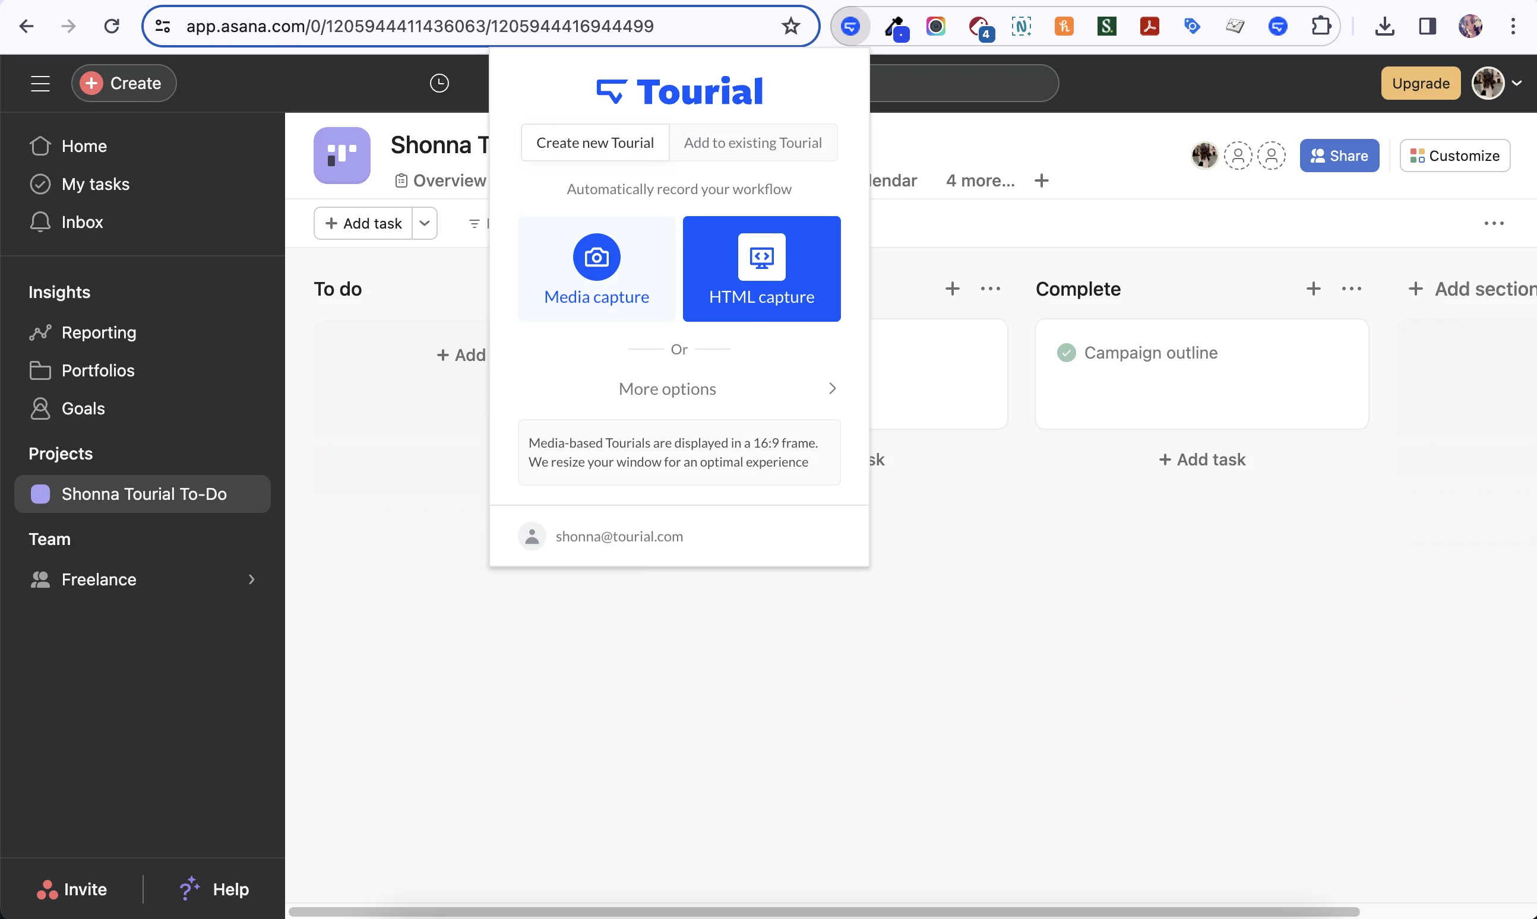The image size is (1537, 919).
Task: Click the Share button
Action: (1339, 156)
